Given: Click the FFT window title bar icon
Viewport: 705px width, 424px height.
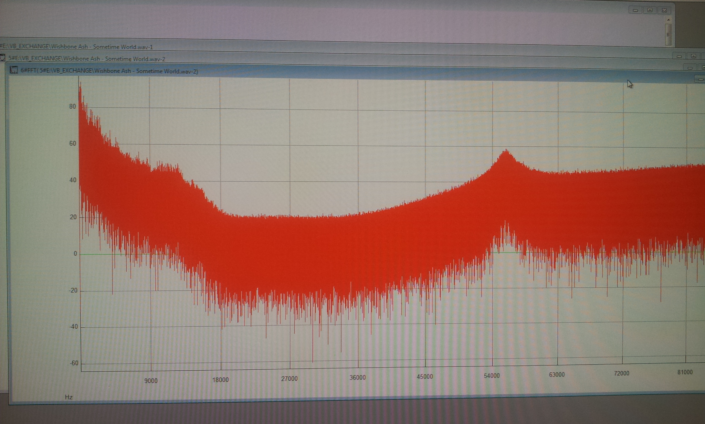Looking at the screenshot, I should coord(14,70).
